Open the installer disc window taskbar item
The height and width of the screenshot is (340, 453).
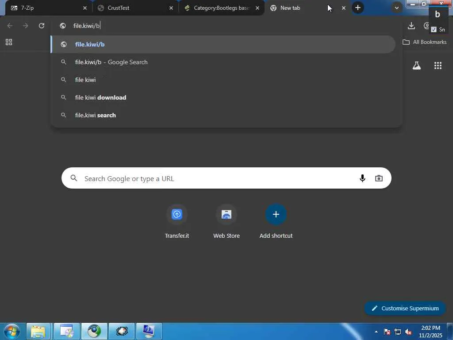[66, 331]
